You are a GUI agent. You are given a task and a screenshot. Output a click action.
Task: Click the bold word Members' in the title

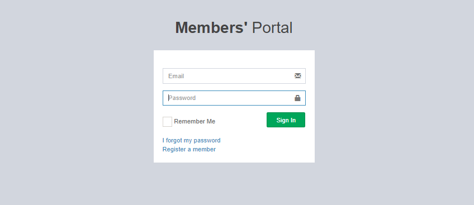tap(211, 28)
